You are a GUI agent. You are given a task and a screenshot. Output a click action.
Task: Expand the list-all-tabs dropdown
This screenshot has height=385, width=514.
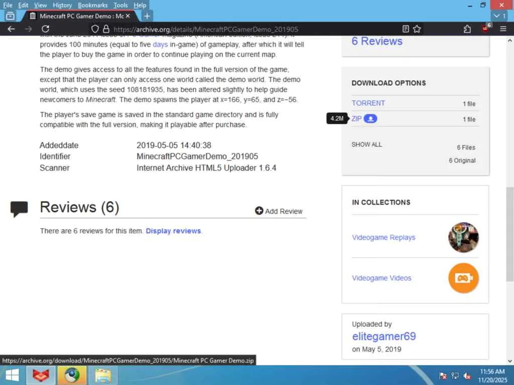click(500, 16)
